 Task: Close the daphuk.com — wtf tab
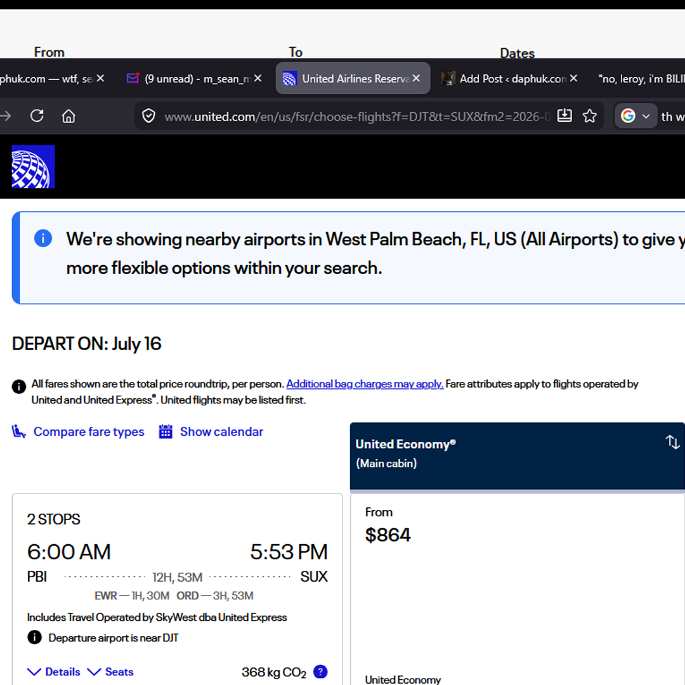[100, 78]
